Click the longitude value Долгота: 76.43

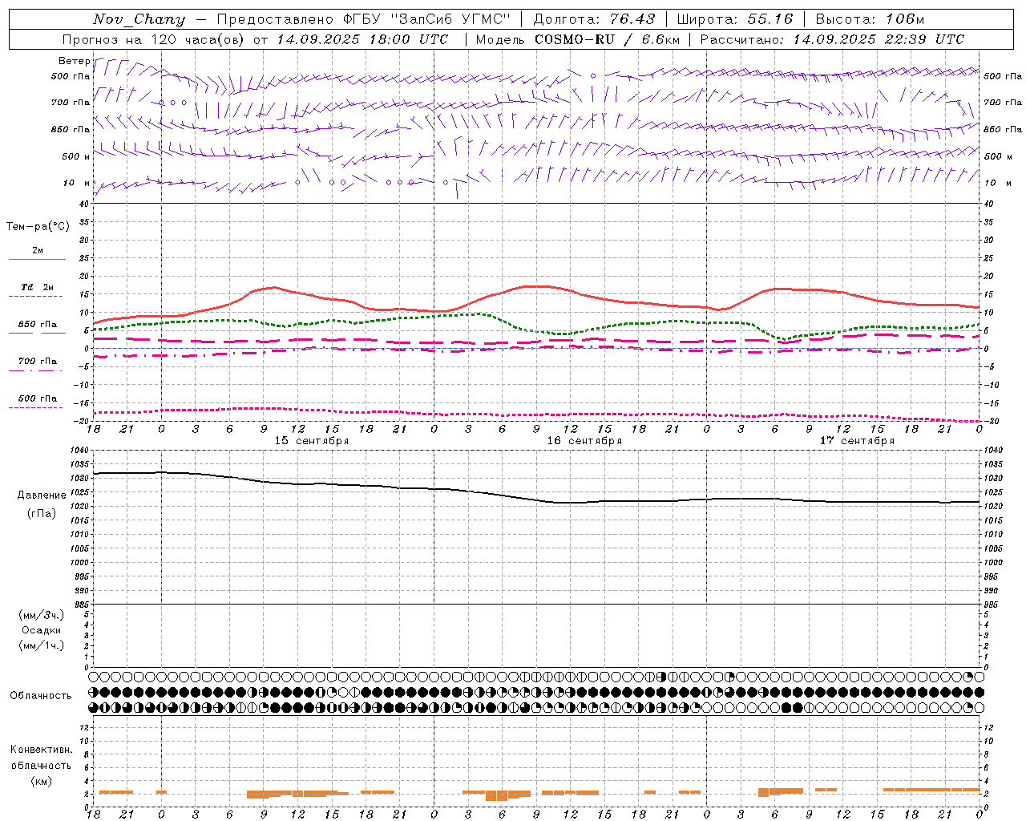[594, 19]
